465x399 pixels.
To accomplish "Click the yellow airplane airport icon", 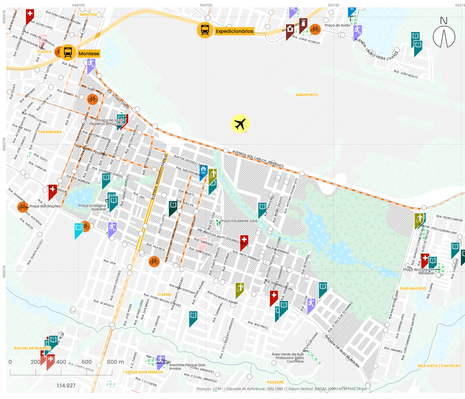I will 240,124.
